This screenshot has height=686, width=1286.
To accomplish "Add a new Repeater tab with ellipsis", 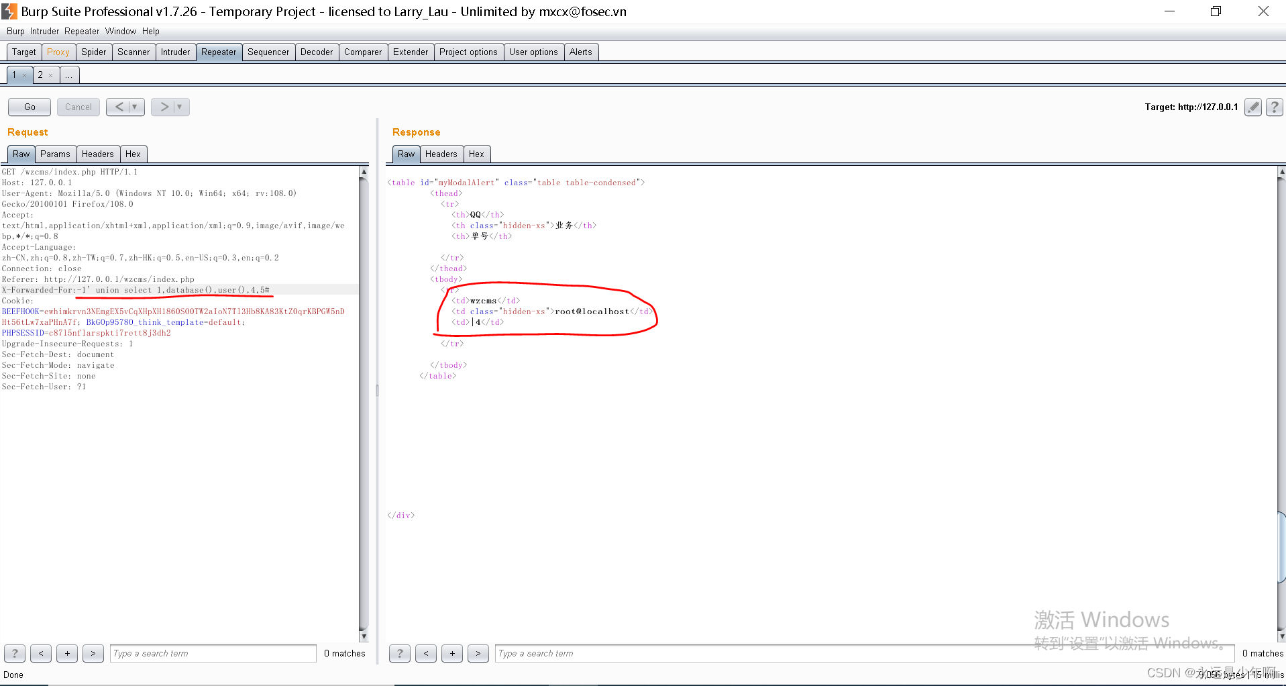I will [70, 75].
